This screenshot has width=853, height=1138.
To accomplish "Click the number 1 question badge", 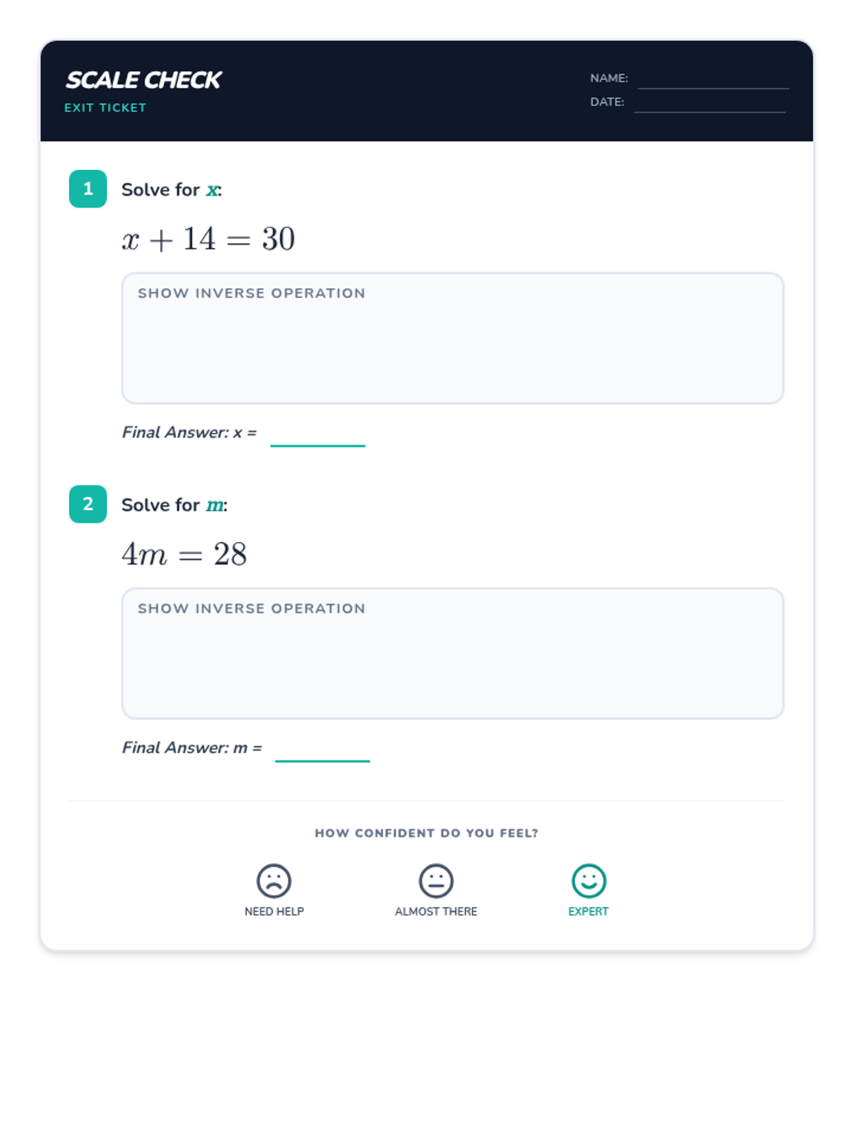I will [88, 188].
